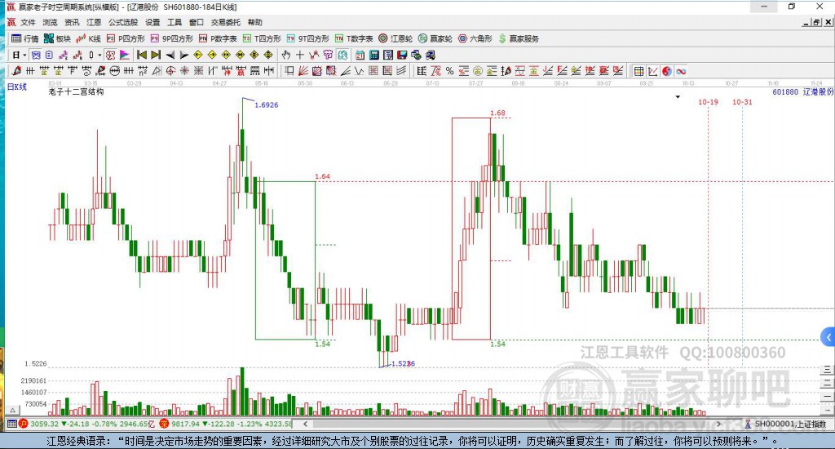Click the horizontal chart scrollbar track
This screenshot has width=835, height=449.
[x=512, y=424]
